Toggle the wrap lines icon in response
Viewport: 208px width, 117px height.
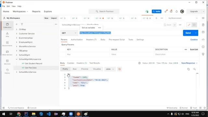point(119,69)
